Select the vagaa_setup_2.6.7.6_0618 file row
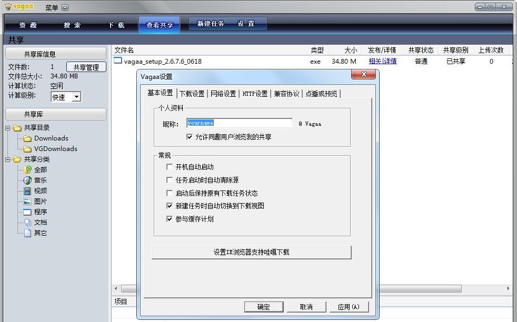The width and height of the screenshot is (517, 322). pyautogui.click(x=313, y=61)
